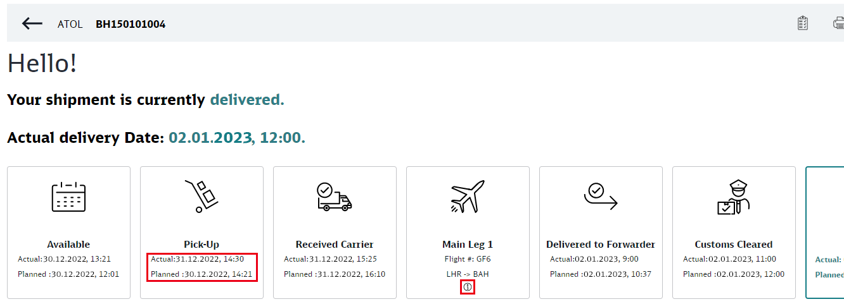This screenshot has height=304, width=844.
Task: Open the clipboard checklist icon
Action: [803, 23]
